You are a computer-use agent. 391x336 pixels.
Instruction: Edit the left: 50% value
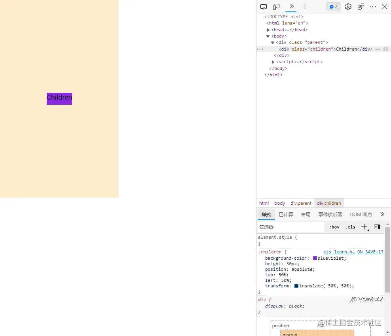pos(286,280)
